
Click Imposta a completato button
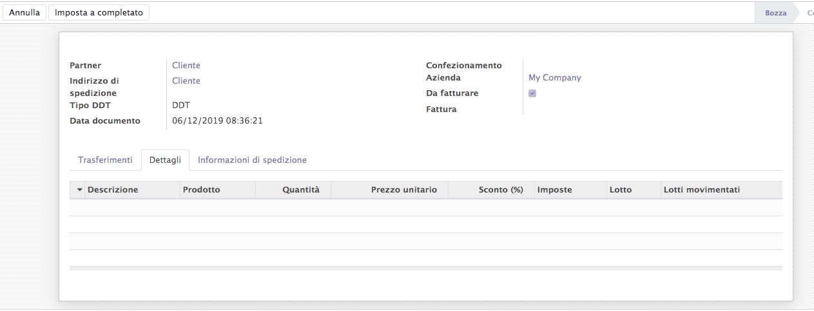click(99, 12)
